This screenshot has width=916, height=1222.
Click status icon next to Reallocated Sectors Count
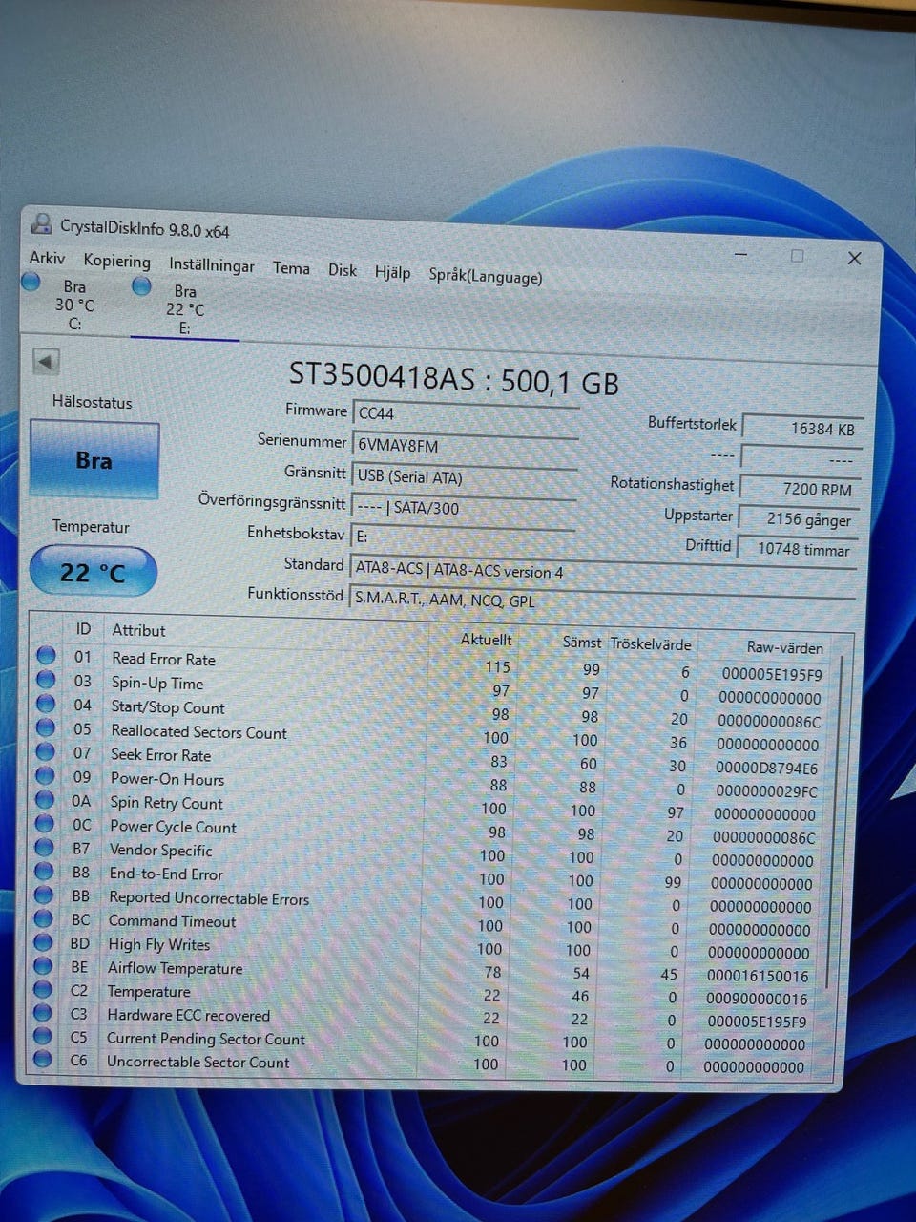(45, 728)
